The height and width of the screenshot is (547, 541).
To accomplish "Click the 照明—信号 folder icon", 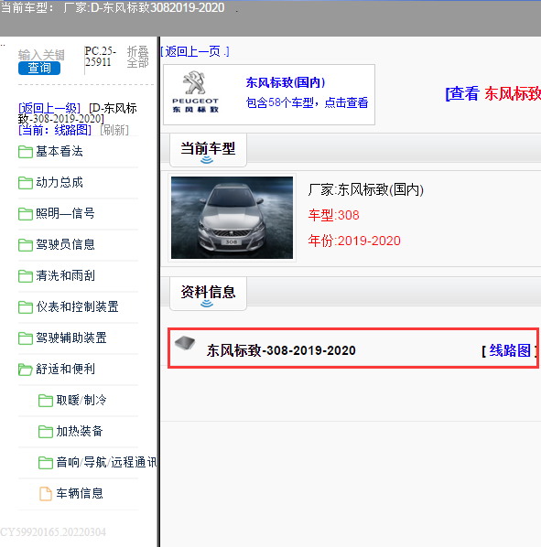I will pos(26,214).
